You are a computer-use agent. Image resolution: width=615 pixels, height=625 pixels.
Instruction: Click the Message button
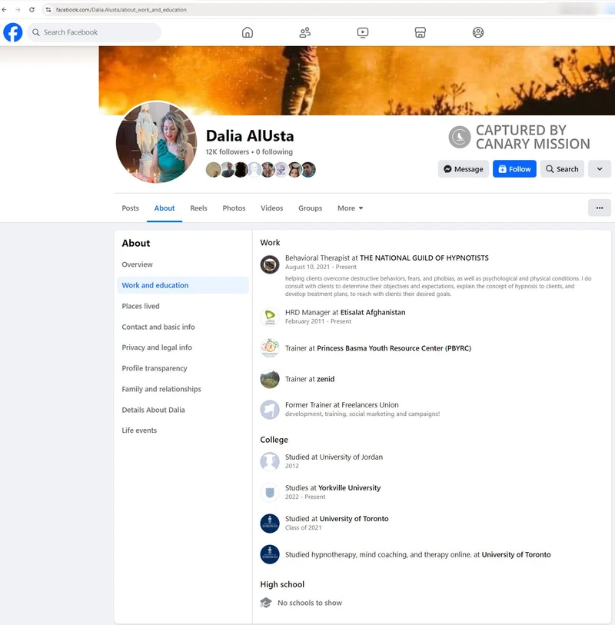click(x=463, y=169)
